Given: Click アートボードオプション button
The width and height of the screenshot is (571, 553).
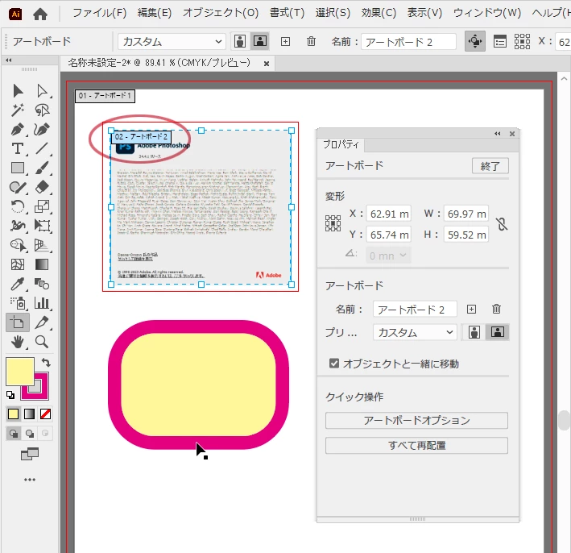Looking at the screenshot, I should click(x=416, y=420).
